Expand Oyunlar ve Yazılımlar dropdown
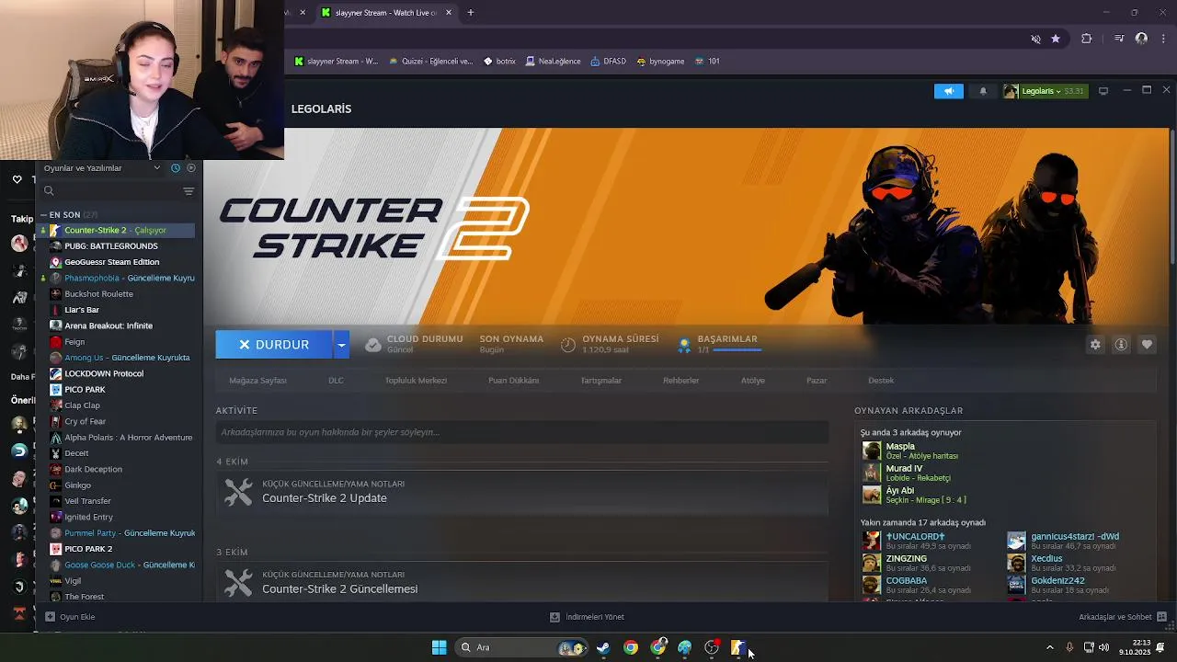This screenshot has width=1177, height=662. click(102, 168)
